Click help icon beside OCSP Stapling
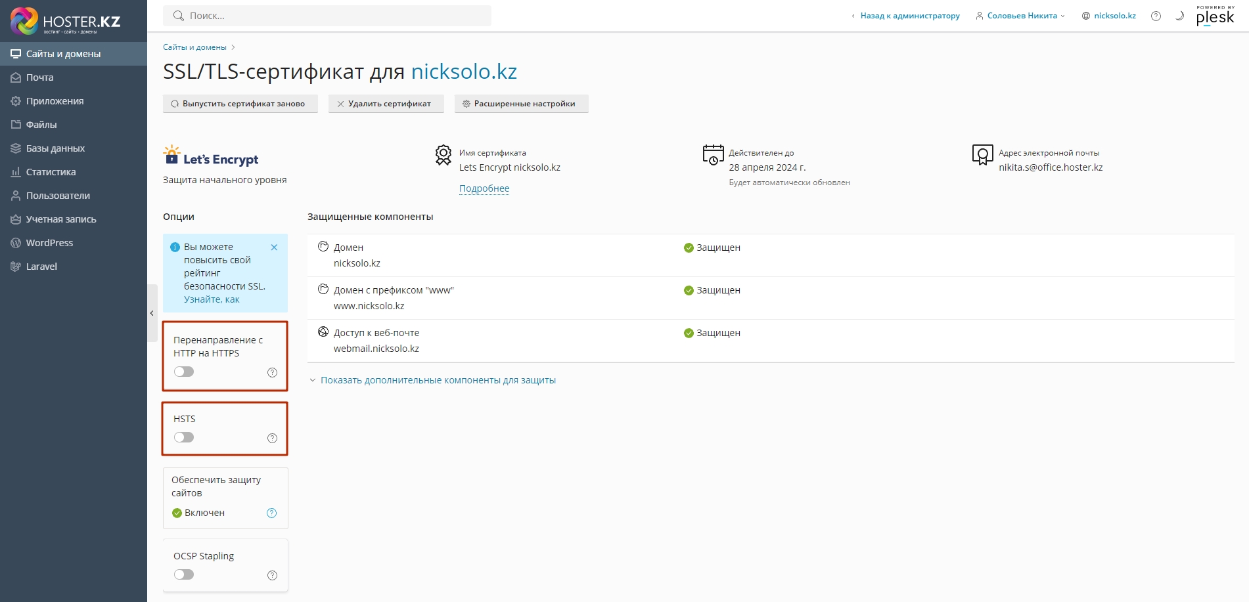Viewport: 1249px width, 602px height. tap(272, 575)
